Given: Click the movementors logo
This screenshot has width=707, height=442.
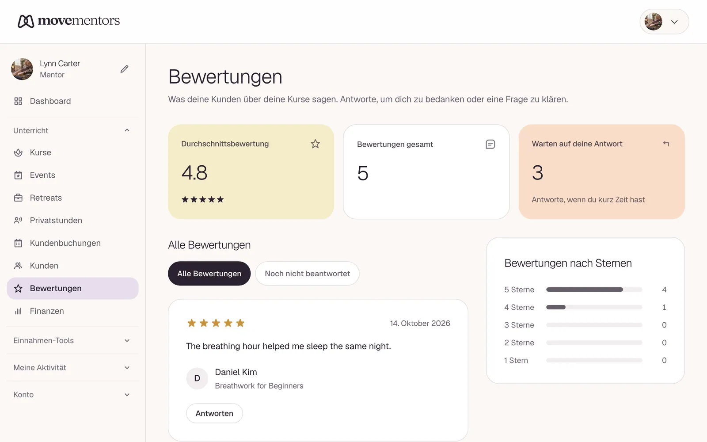Looking at the screenshot, I should (x=69, y=21).
